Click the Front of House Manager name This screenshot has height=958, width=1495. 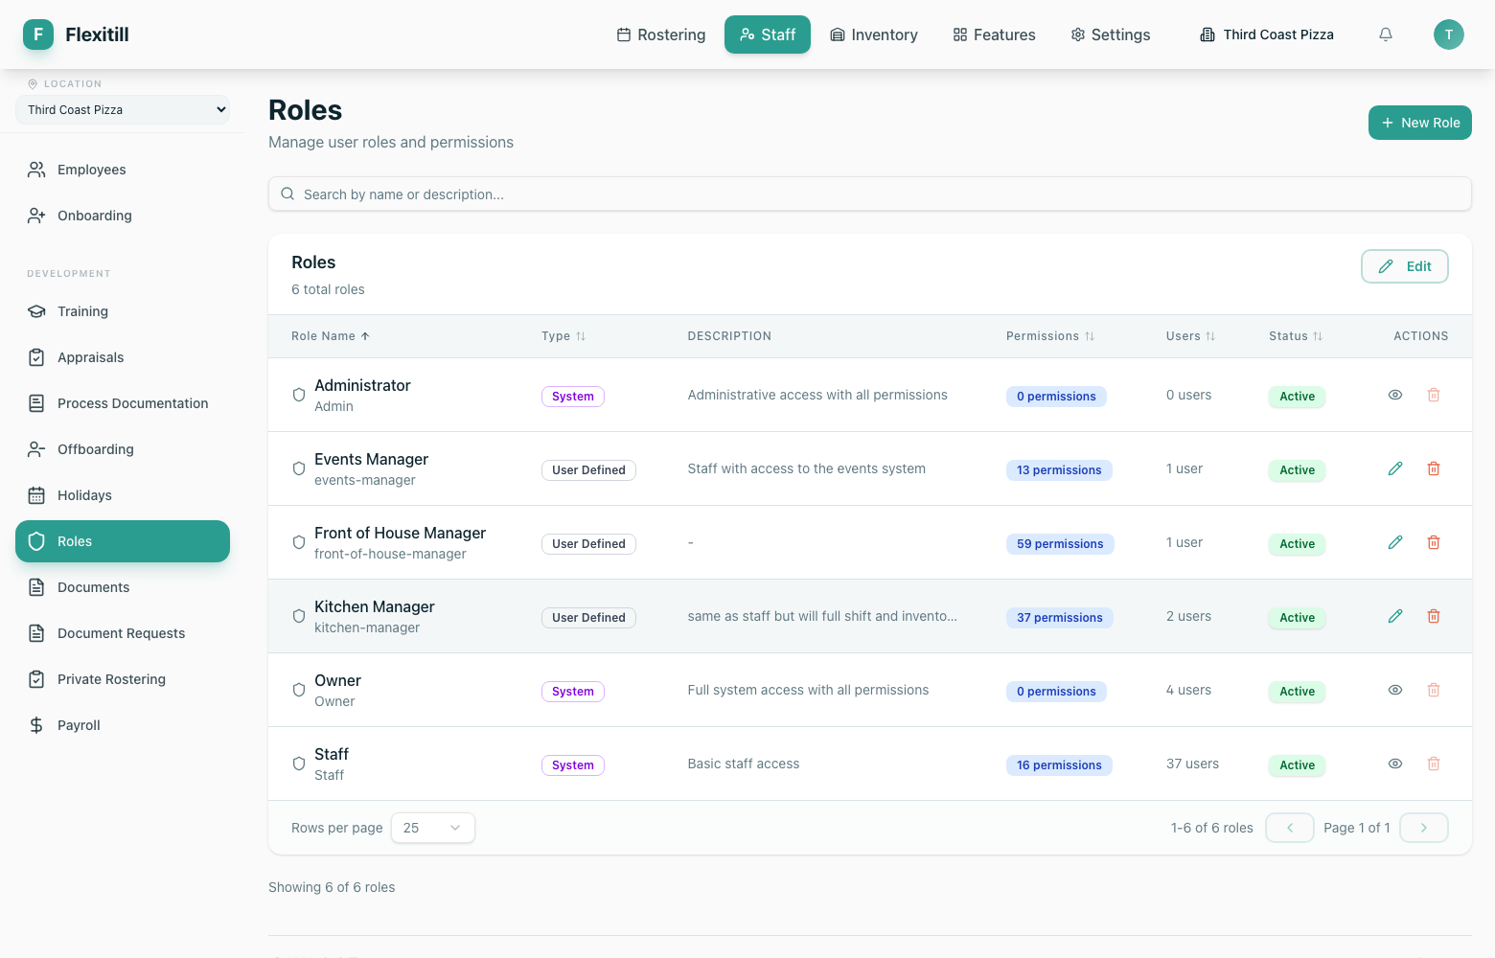(x=401, y=533)
